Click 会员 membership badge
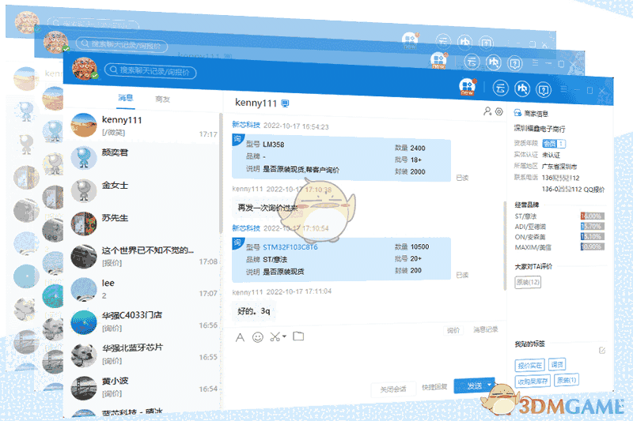Viewport: 633px width, 421px height. click(554, 144)
